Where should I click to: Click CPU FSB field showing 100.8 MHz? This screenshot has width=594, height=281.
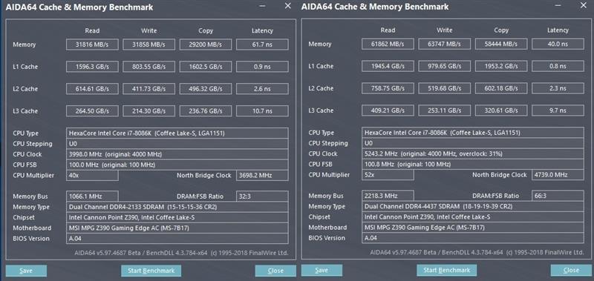click(473, 165)
